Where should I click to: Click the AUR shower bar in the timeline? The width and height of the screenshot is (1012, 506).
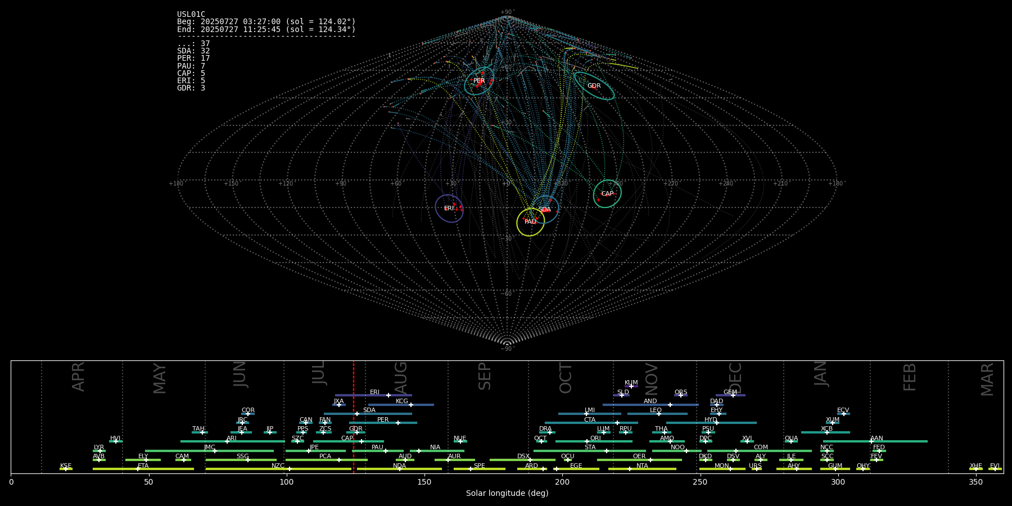point(454,460)
